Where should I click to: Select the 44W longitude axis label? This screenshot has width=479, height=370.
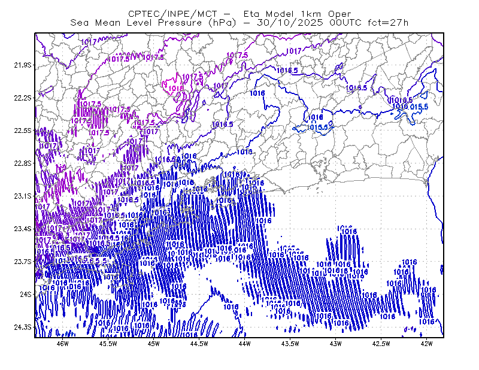[245, 344]
